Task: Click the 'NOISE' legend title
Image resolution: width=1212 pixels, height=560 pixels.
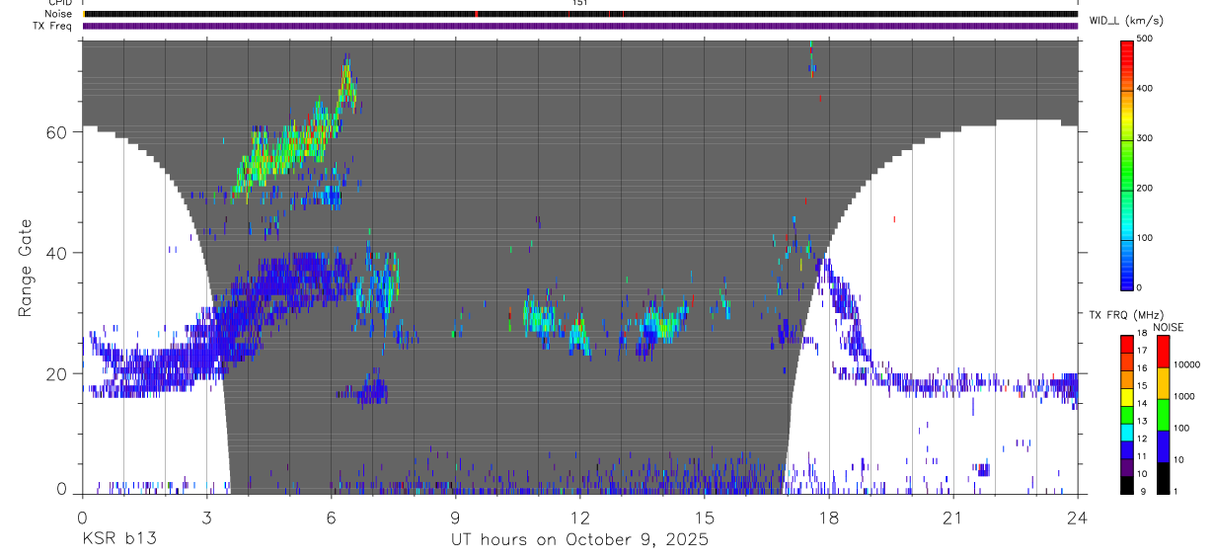Action: [1170, 327]
